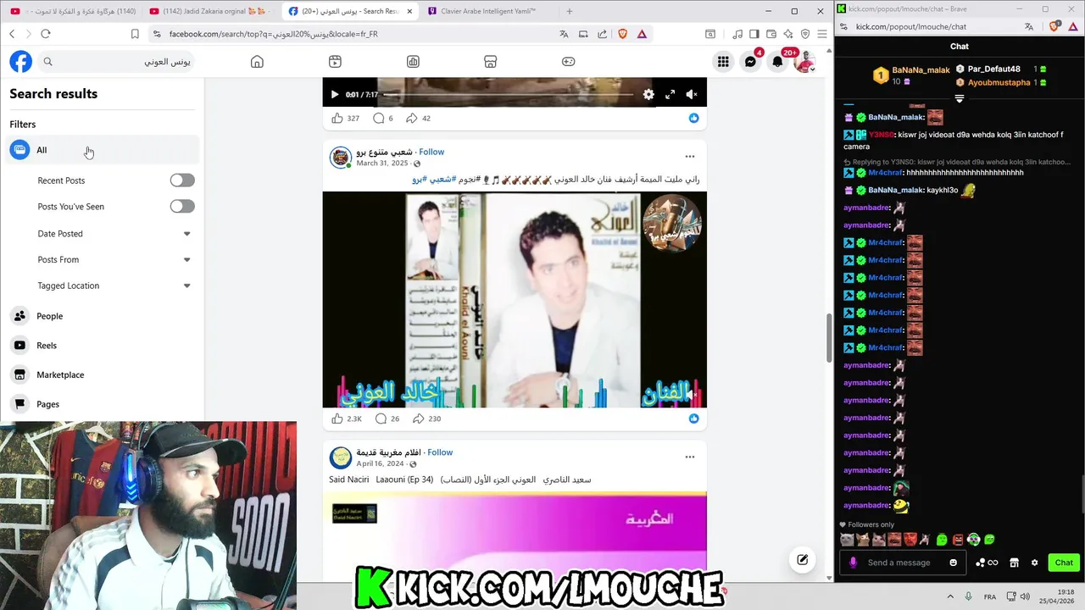
Task: Open Facebook notifications bell
Action: 777,62
